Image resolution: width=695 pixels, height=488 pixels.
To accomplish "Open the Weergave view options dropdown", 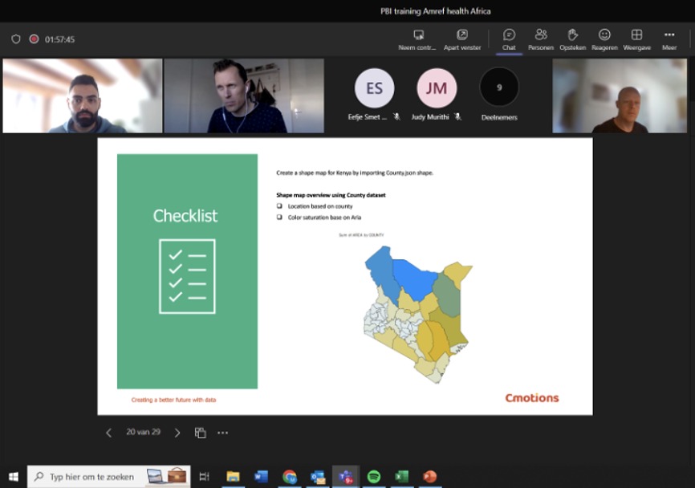I will tap(636, 39).
